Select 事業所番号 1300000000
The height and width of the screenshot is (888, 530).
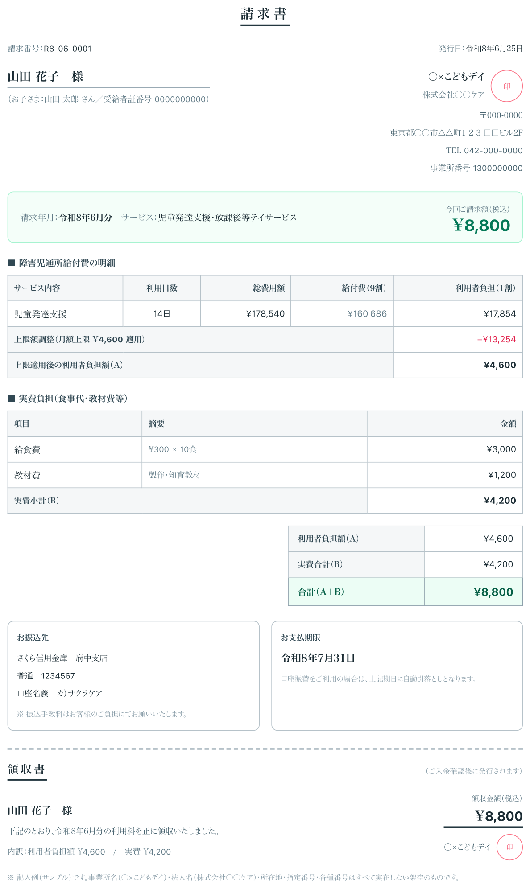click(x=476, y=168)
